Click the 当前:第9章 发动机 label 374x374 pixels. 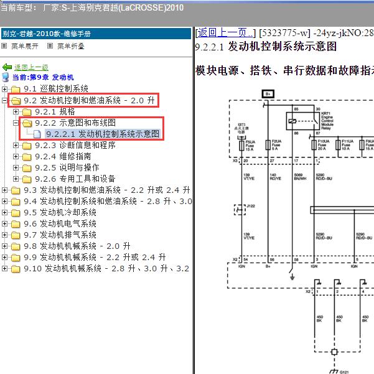tap(43, 77)
